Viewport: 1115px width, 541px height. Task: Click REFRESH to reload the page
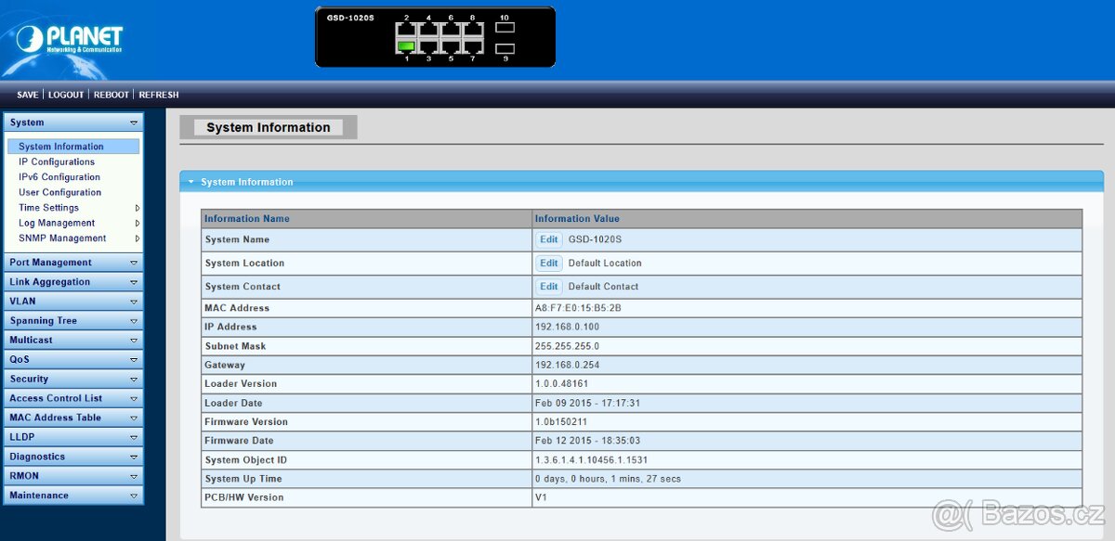158,94
